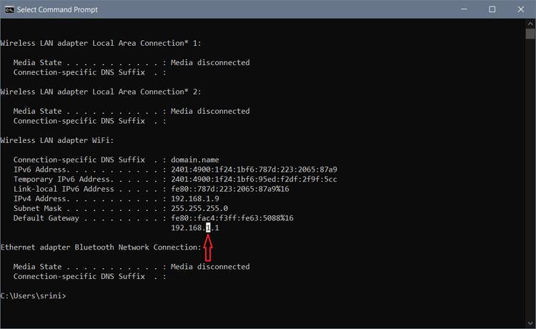Click the empty vertical scrollbar track
This screenshot has height=329, width=536.
pyautogui.click(x=530, y=179)
